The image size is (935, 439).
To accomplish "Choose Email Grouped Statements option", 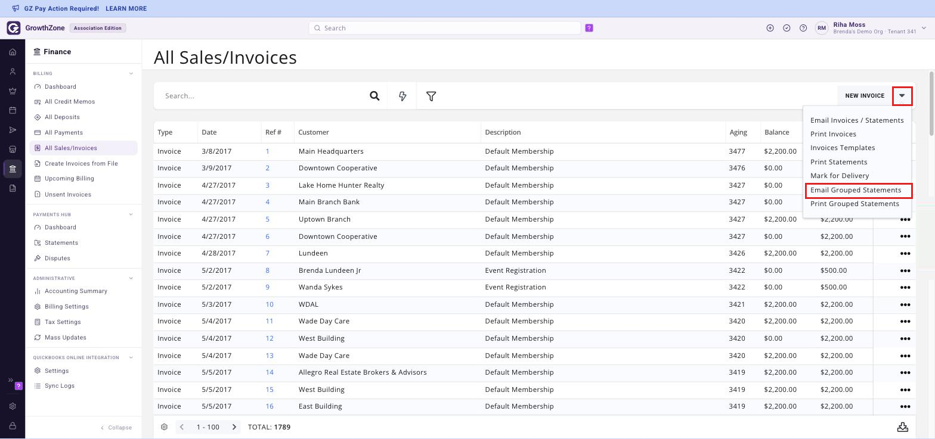I will 856,190.
